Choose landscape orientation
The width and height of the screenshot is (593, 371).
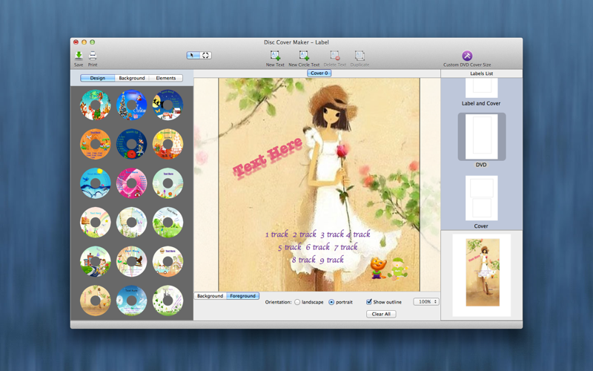[x=297, y=302]
